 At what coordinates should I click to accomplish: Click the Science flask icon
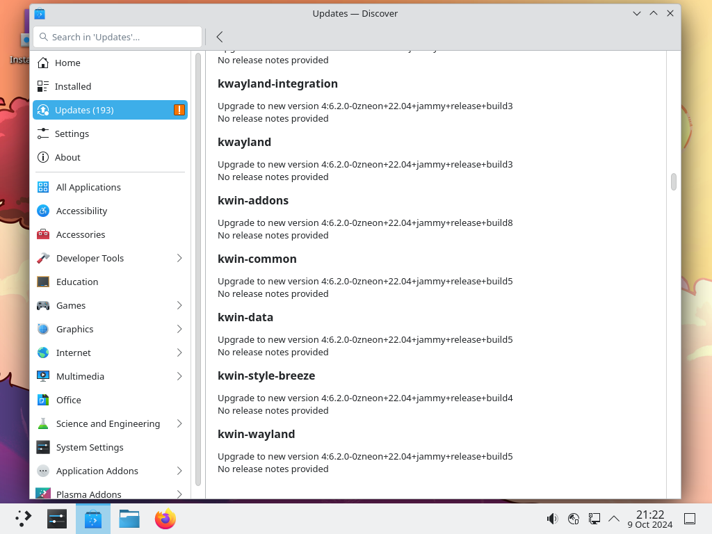[x=43, y=423]
